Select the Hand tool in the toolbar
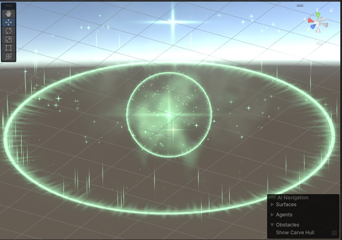Screen dimensions: 342x240 coord(9,14)
